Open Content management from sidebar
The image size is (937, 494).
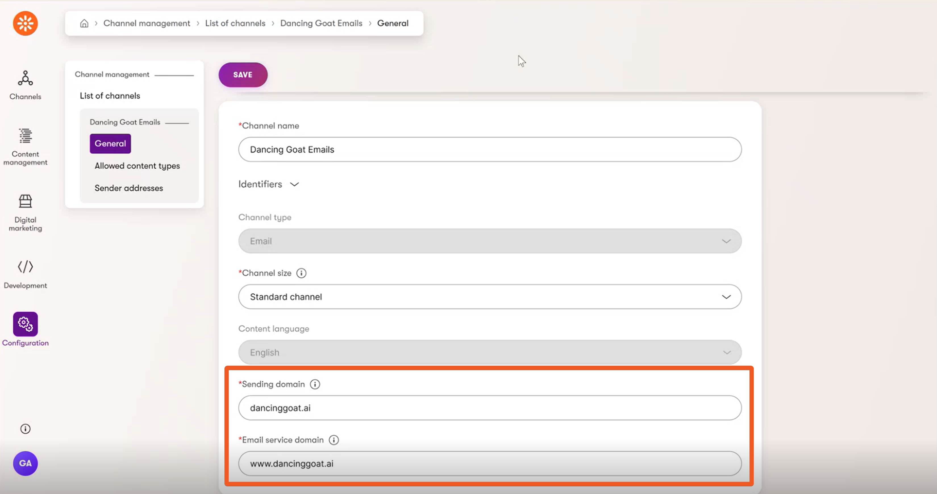25,146
